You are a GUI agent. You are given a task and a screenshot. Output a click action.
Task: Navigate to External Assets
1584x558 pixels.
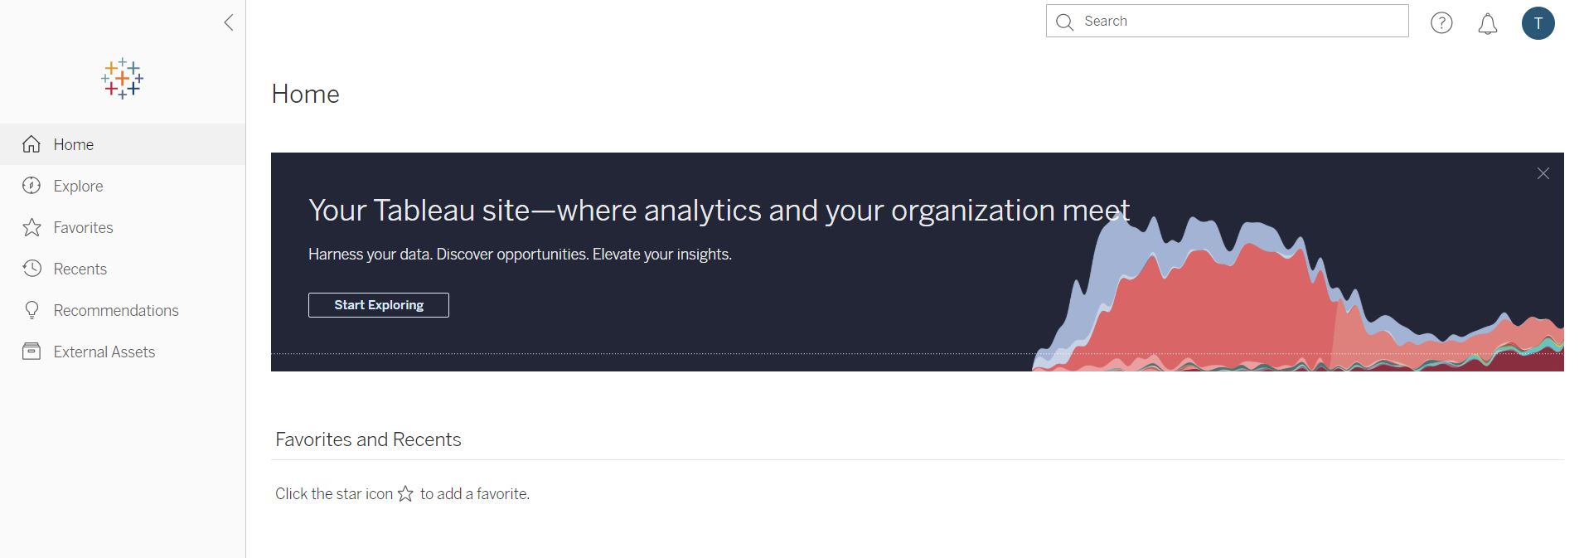[x=104, y=352]
